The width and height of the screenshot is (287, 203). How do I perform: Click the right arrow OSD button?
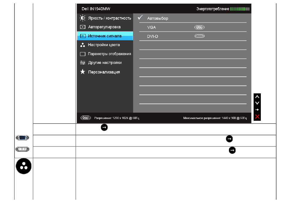click(x=257, y=110)
